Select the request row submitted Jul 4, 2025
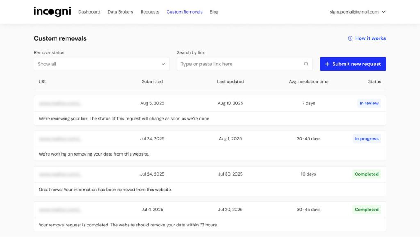The image size is (420, 237). 152,210
